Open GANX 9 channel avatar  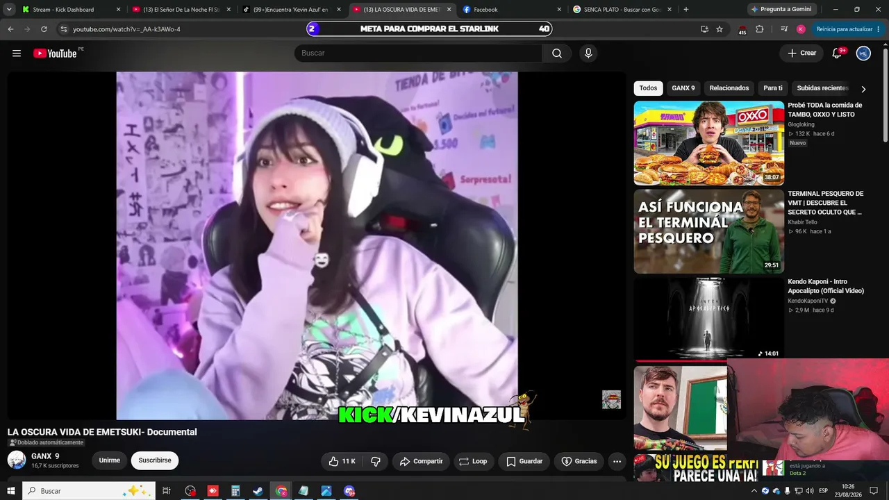click(17, 460)
